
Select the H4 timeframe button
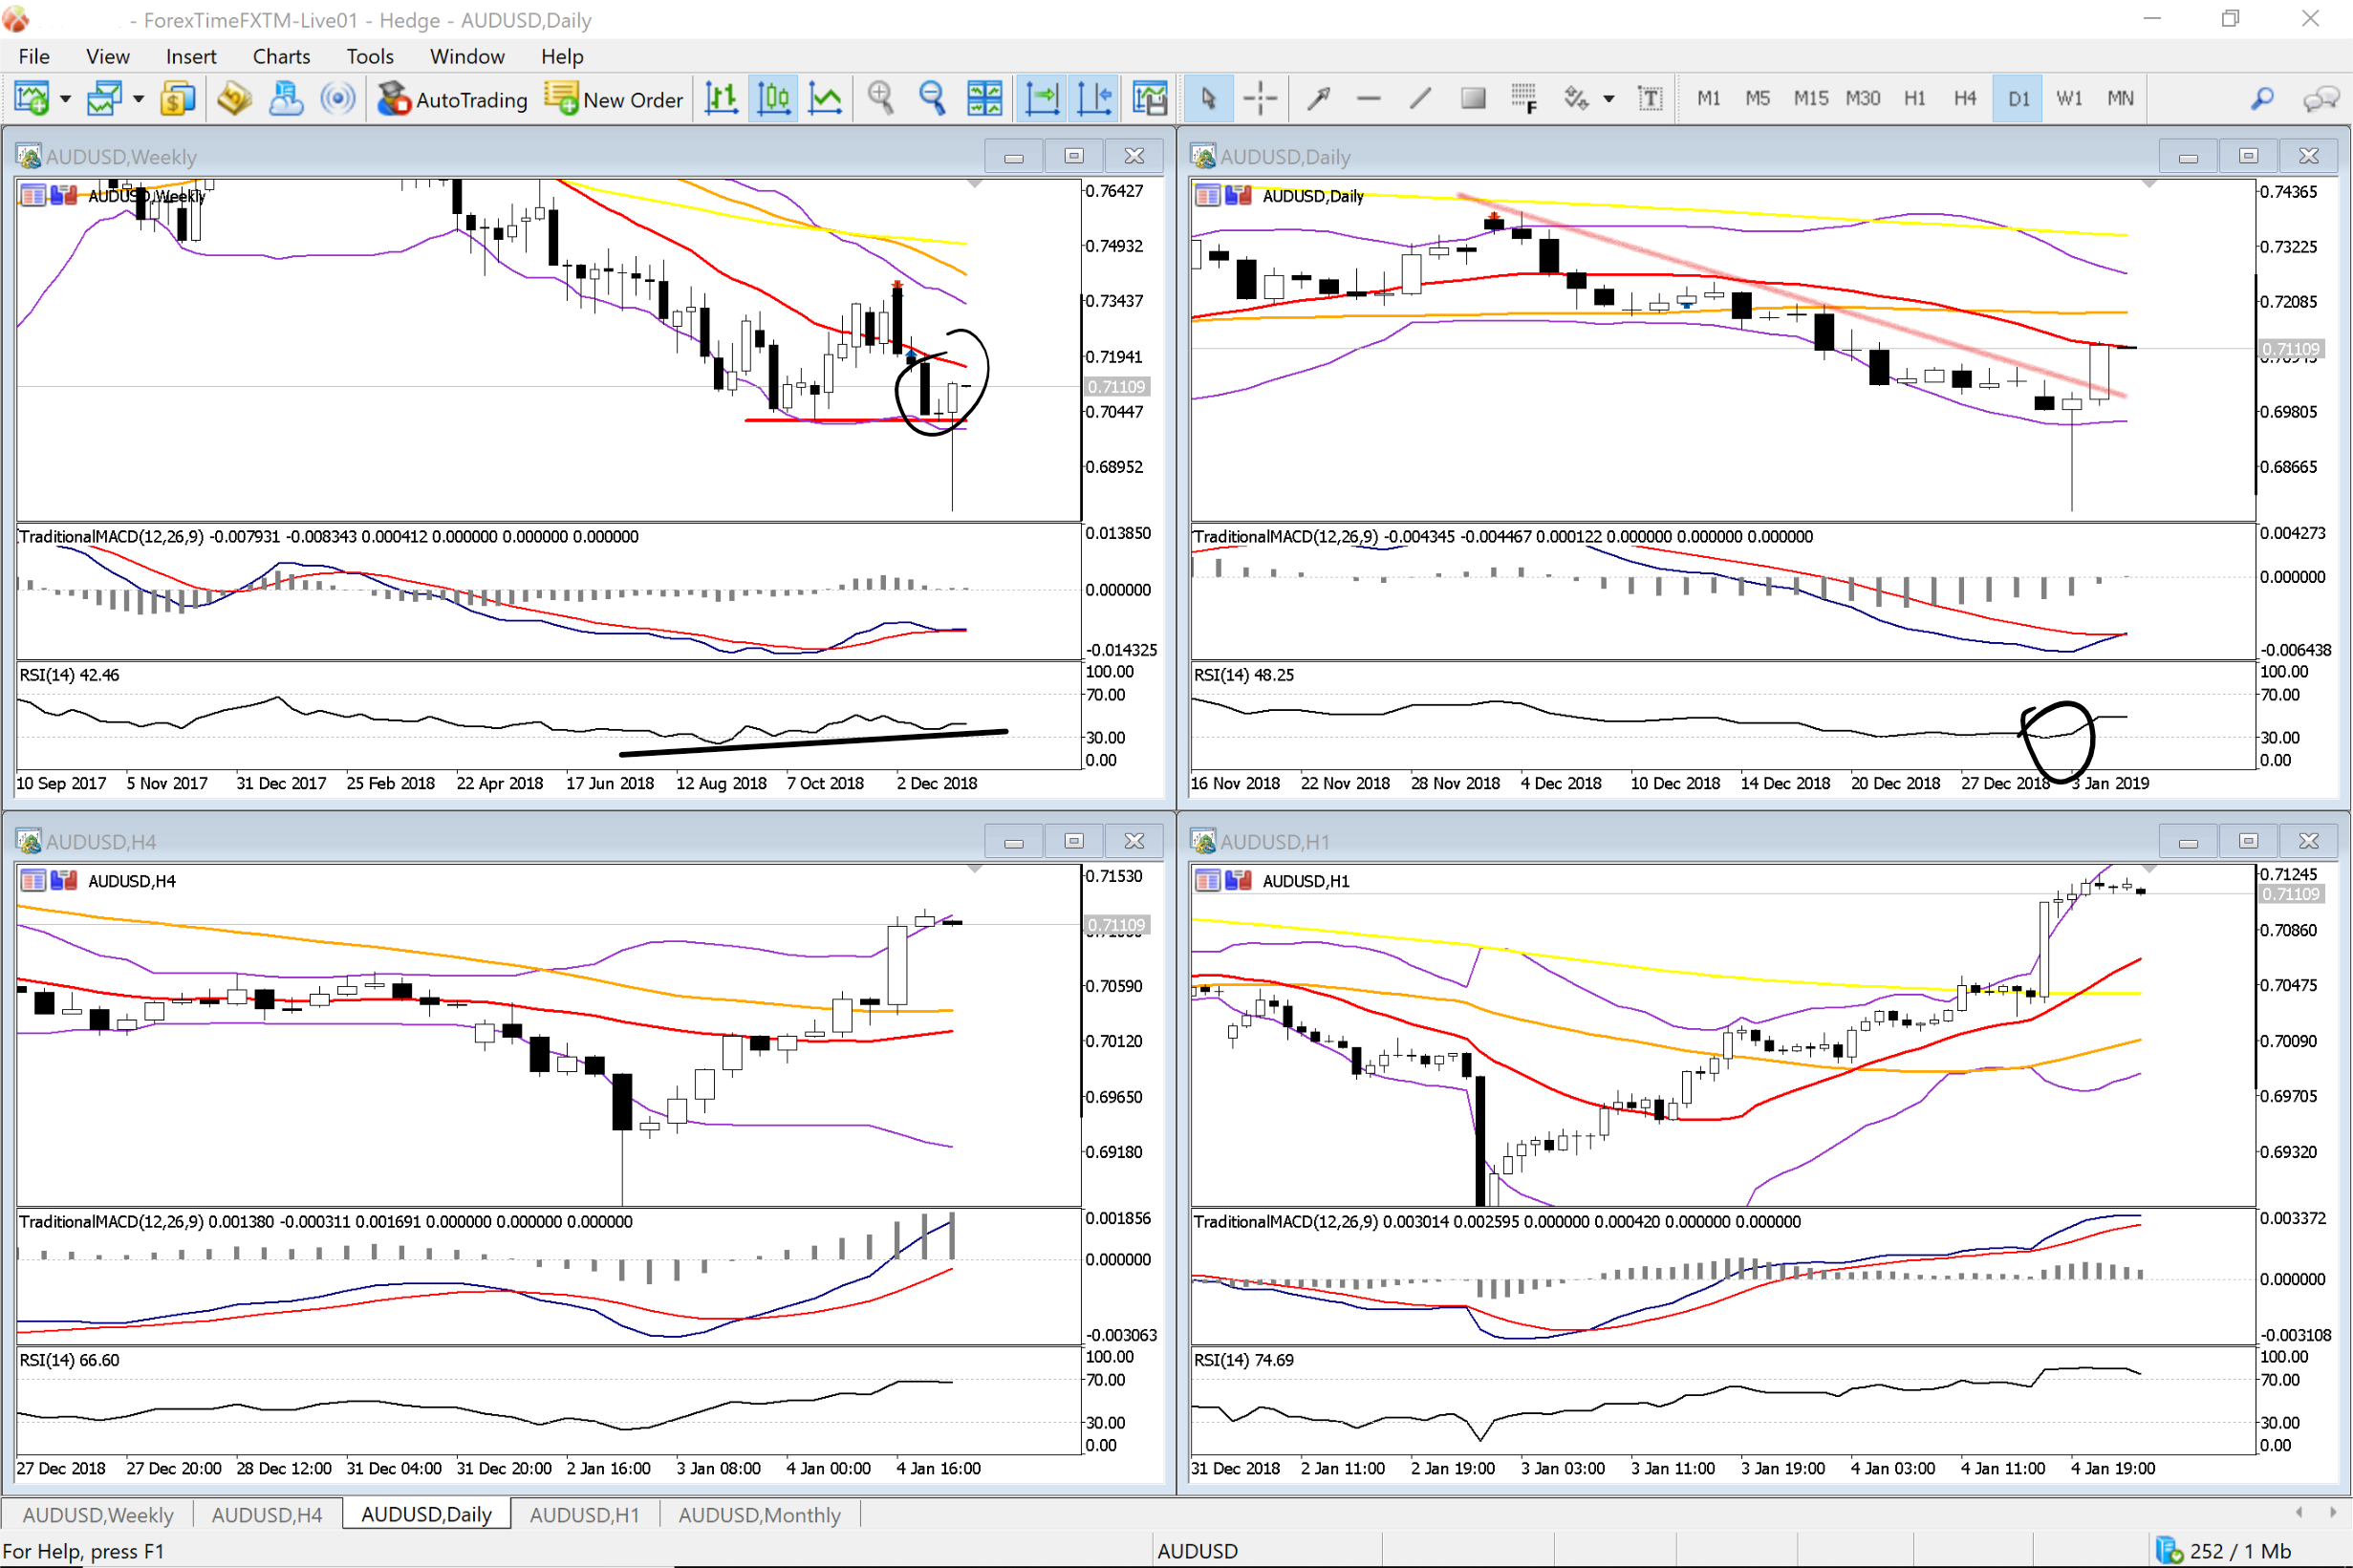click(1964, 99)
